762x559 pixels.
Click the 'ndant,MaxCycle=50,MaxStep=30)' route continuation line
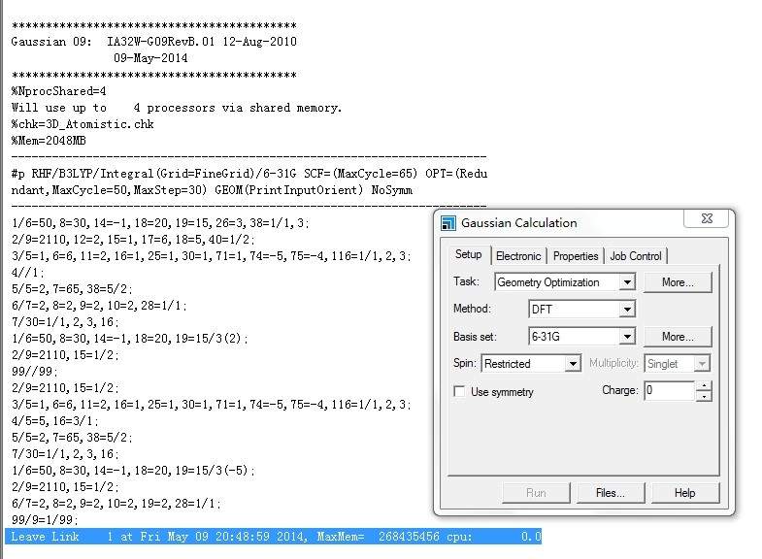(x=212, y=190)
